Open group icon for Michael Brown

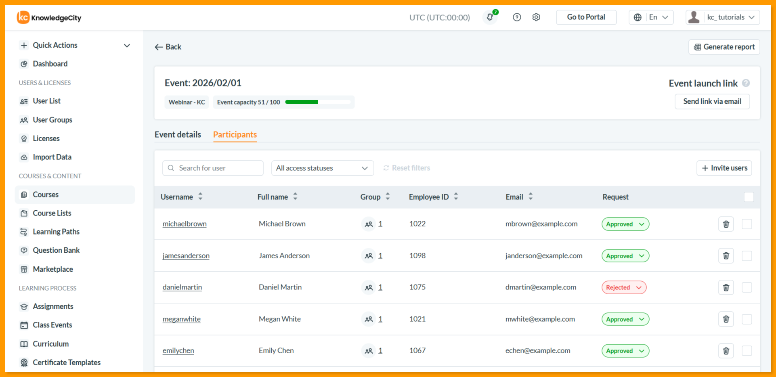[x=369, y=224]
